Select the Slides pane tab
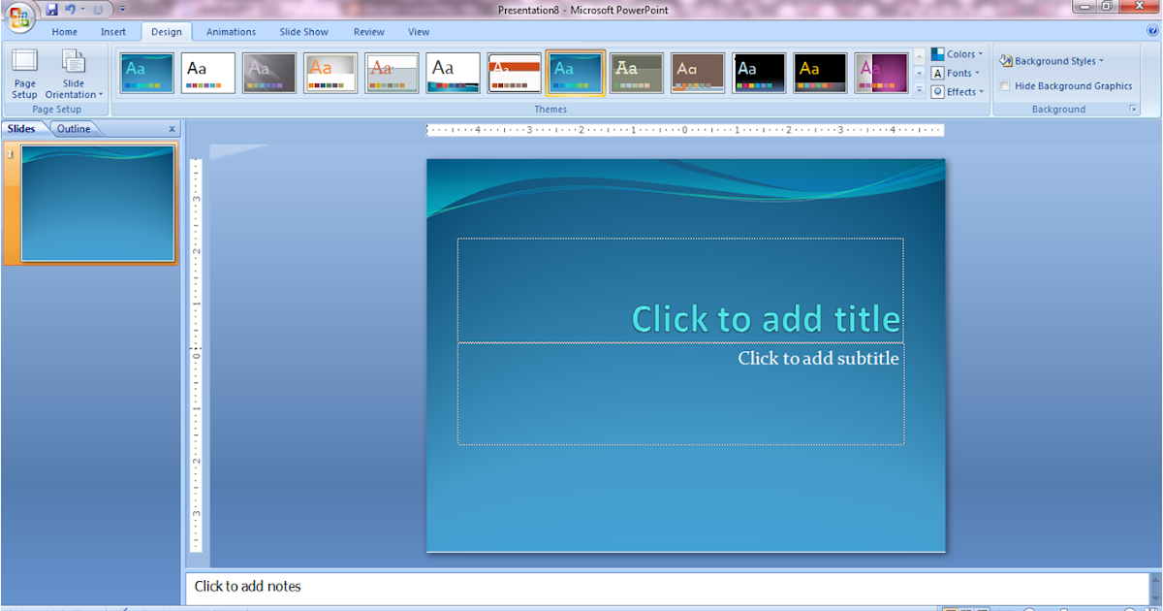This screenshot has height=611, width=1163. [x=22, y=129]
